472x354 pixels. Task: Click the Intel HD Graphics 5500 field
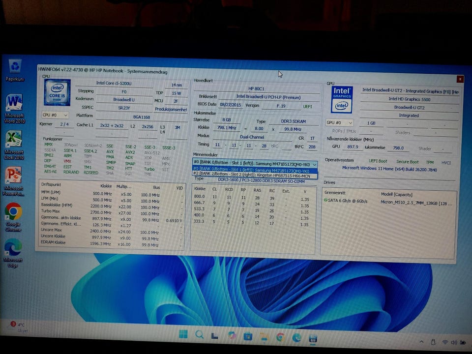point(409,99)
